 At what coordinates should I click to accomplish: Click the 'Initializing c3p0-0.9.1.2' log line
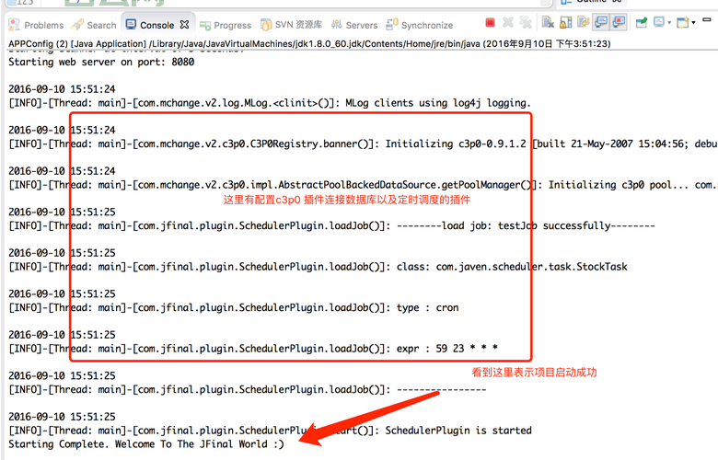click(x=363, y=144)
